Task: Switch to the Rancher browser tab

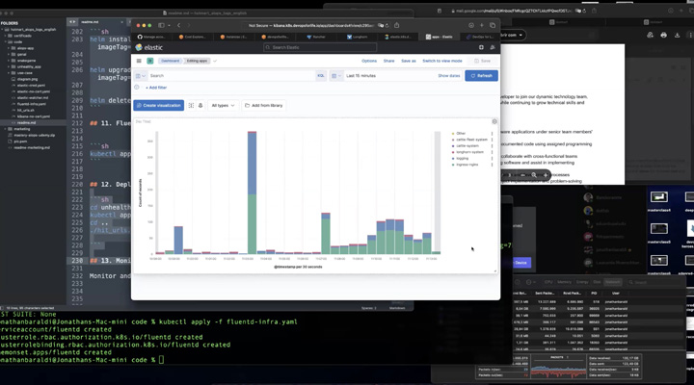Action: 316,37
